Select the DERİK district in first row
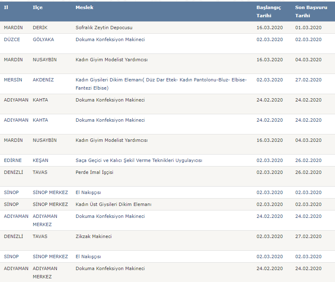335x282 pixels. click(x=40, y=28)
